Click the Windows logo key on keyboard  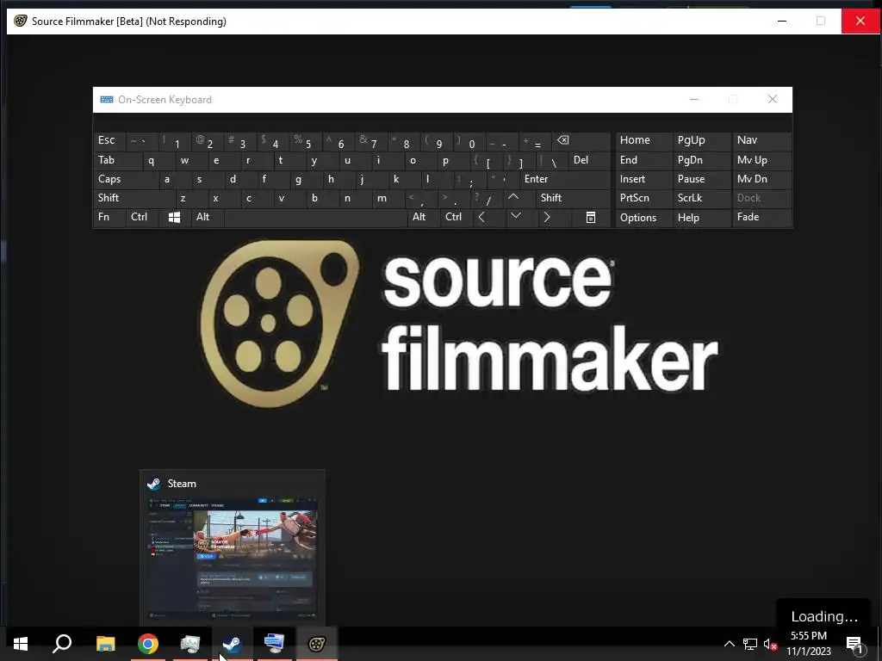tap(174, 218)
